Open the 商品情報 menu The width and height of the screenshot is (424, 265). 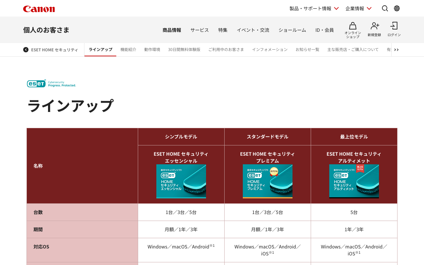pos(172,30)
